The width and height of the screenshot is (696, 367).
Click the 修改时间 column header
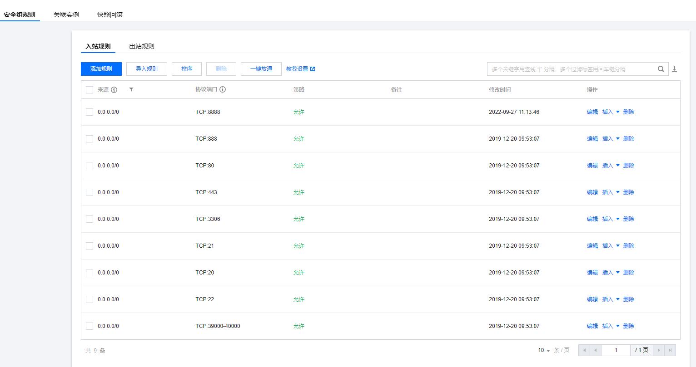coord(500,90)
